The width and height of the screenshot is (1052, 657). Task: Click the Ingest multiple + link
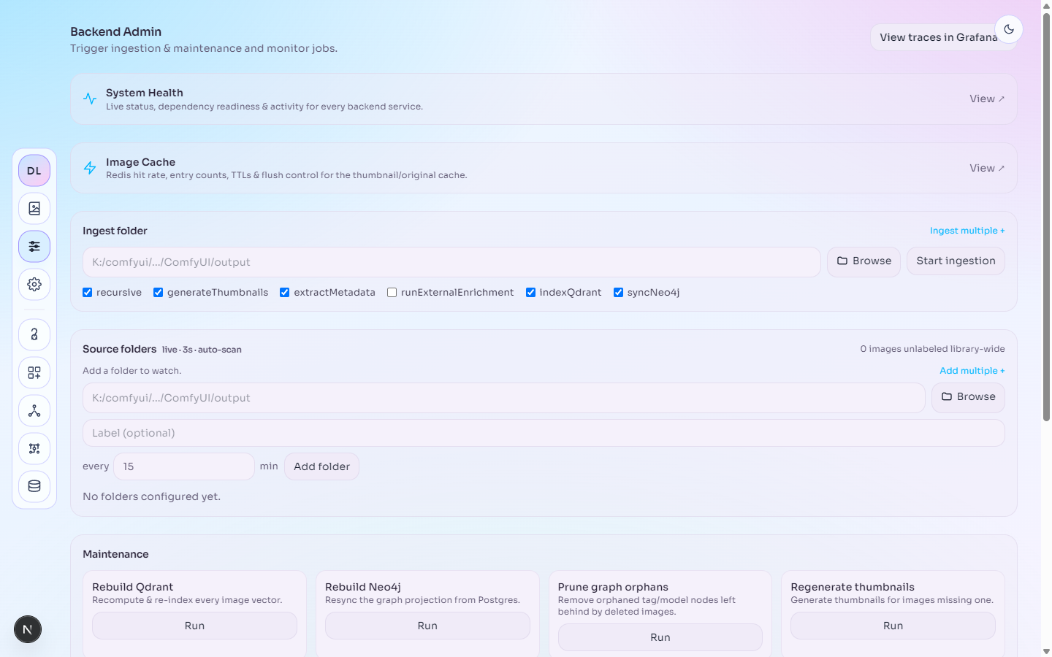tap(967, 231)
